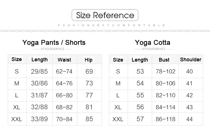The height and width of the screenshot is (128, 210).
Task: Click ATYOURSERVICE text under Yoga Cotta heading
Action: point(154,49)
